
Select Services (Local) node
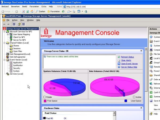click(16, 74)
